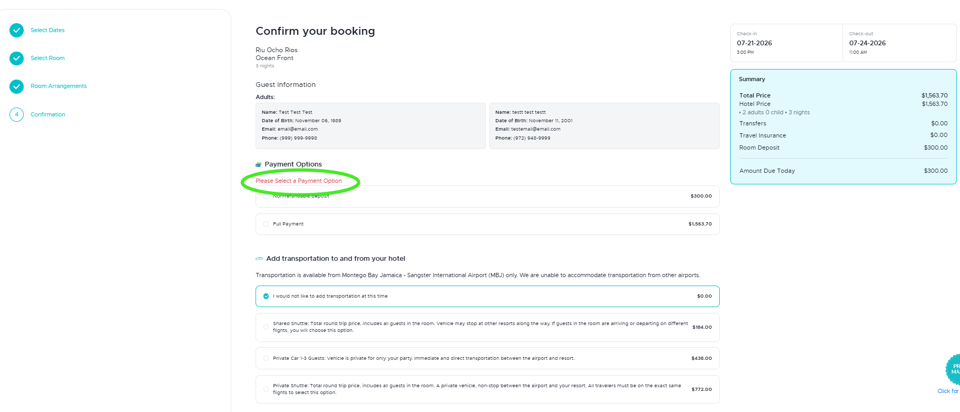
Task: Click the Room Arrangements checkmark icon
Action: (16, 86)
